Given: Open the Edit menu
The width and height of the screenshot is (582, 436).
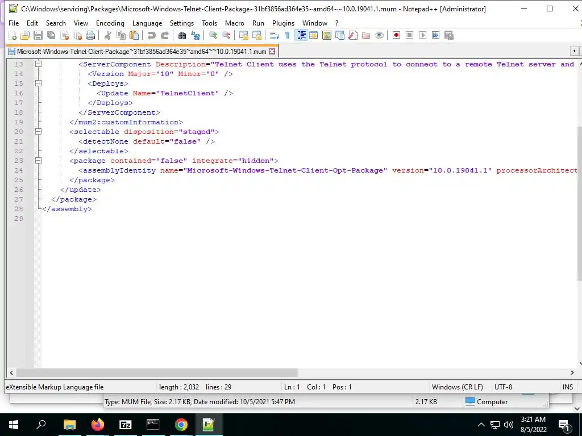Looking at the screenshot, I should pos(32,23).
